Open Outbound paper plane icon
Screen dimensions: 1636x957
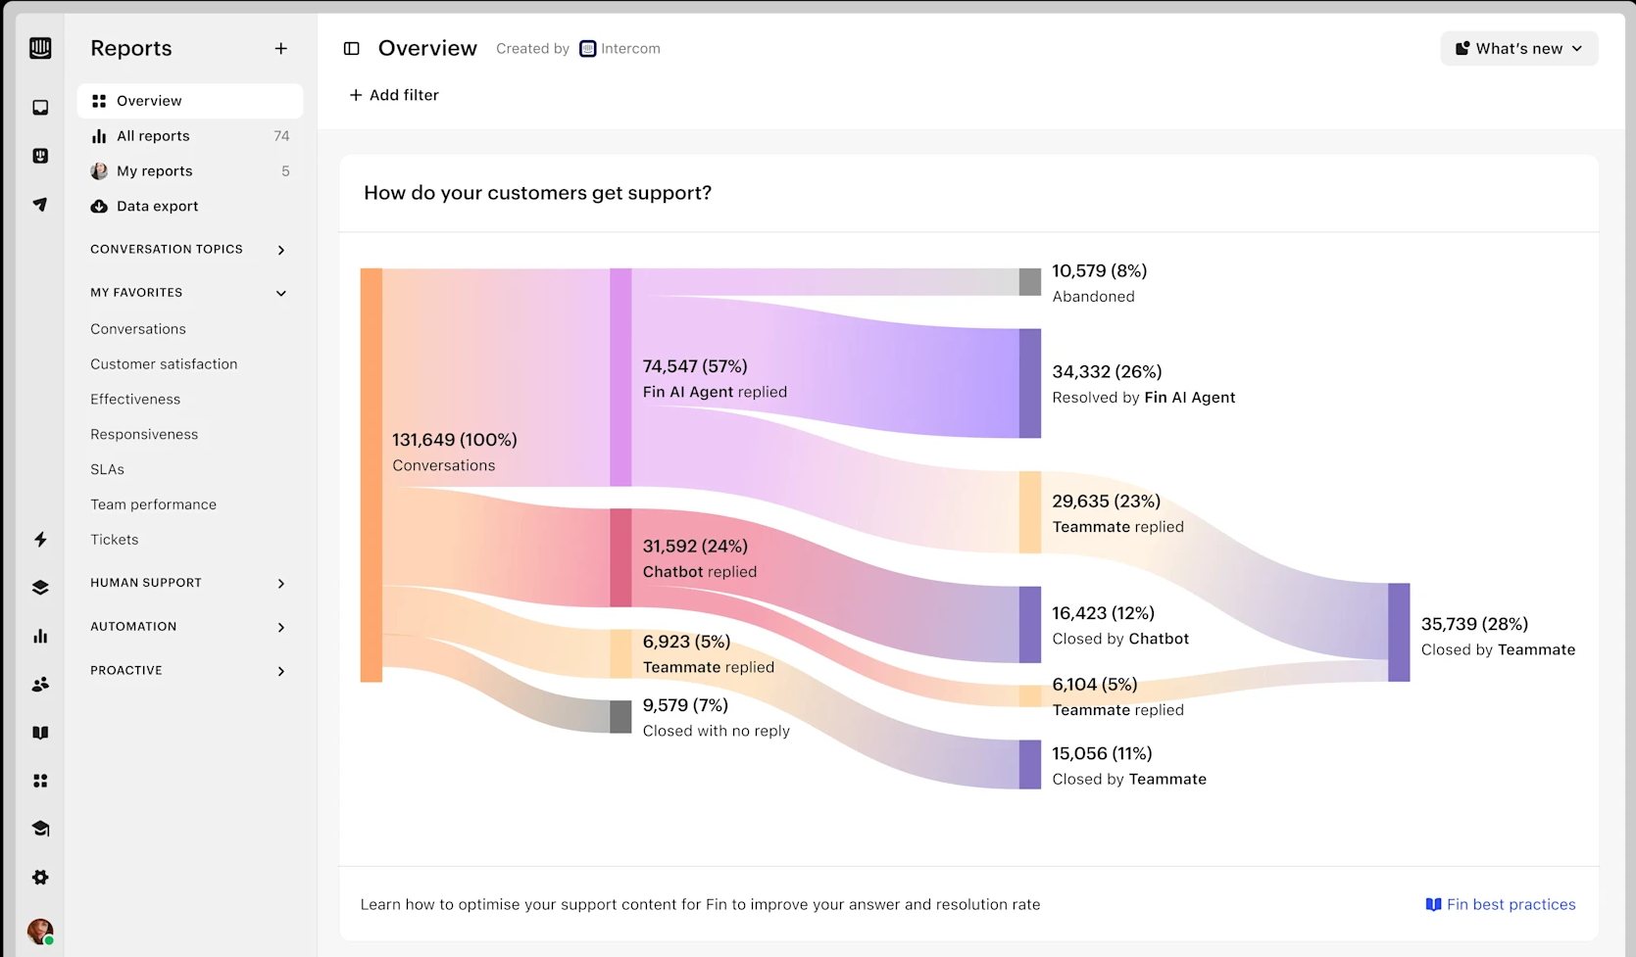40,205
